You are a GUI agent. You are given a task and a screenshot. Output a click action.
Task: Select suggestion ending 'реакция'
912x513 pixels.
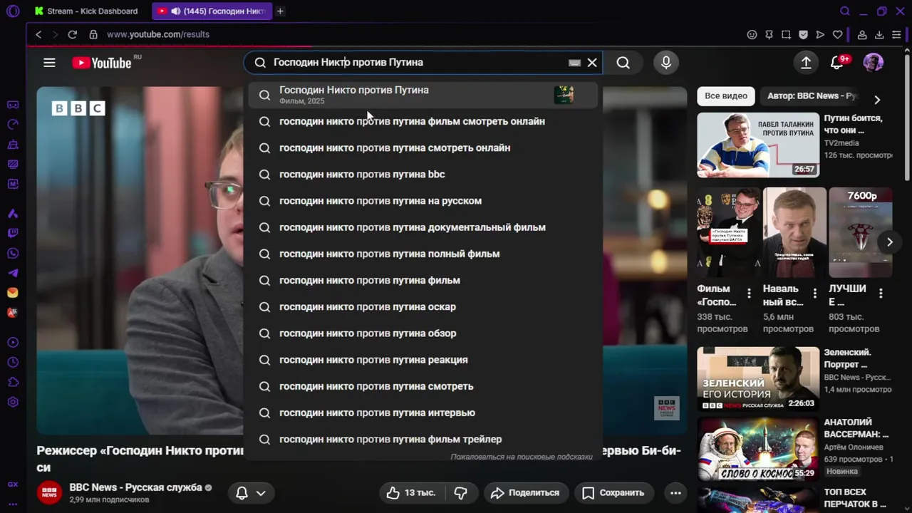pyautogui.click(x=423, y=360)
